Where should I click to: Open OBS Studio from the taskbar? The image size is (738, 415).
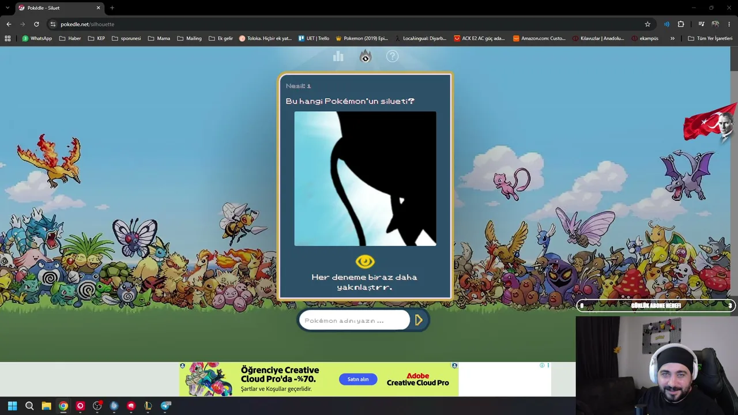click(x=97, y=406)
